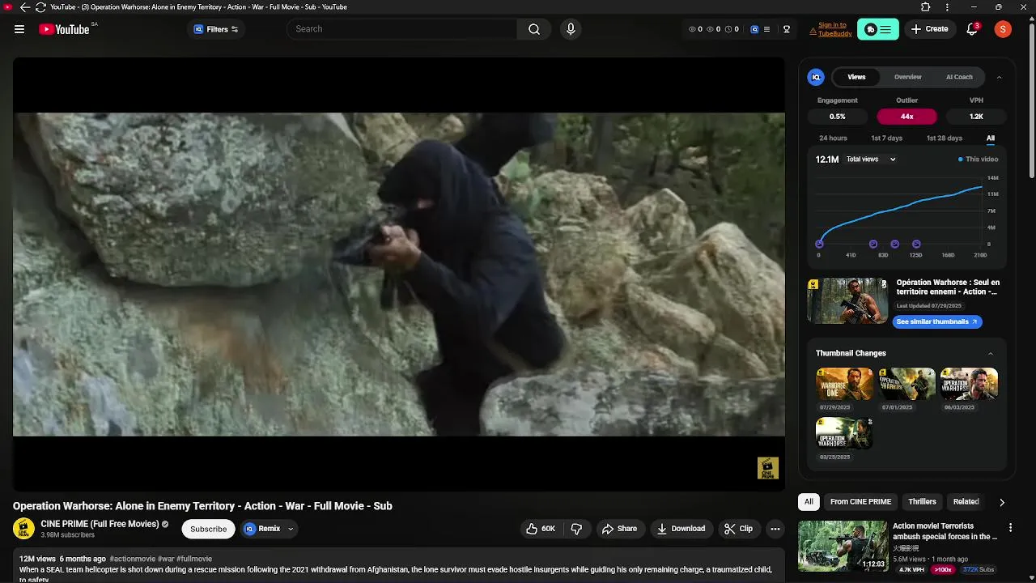Select the 1st 7 days time range
Image resolution: width=1036 pixels, height=583 pixels.
click(x=886, y=138)
